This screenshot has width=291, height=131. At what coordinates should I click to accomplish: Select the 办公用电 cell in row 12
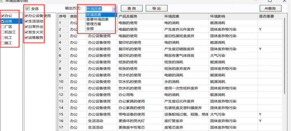point(140,95)
